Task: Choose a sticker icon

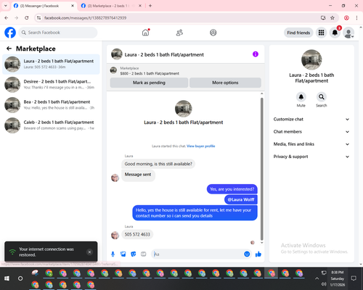Action: click(134, 254)
